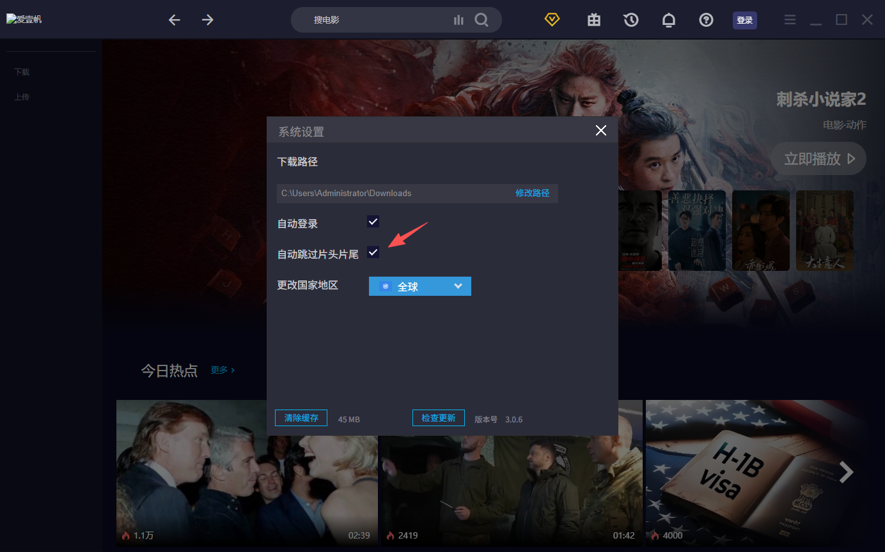Image resolution: width=885 pixels, height=552 pixels.
Task: Toggle the search filter bars icon
Action: click(x=458, y=20)
